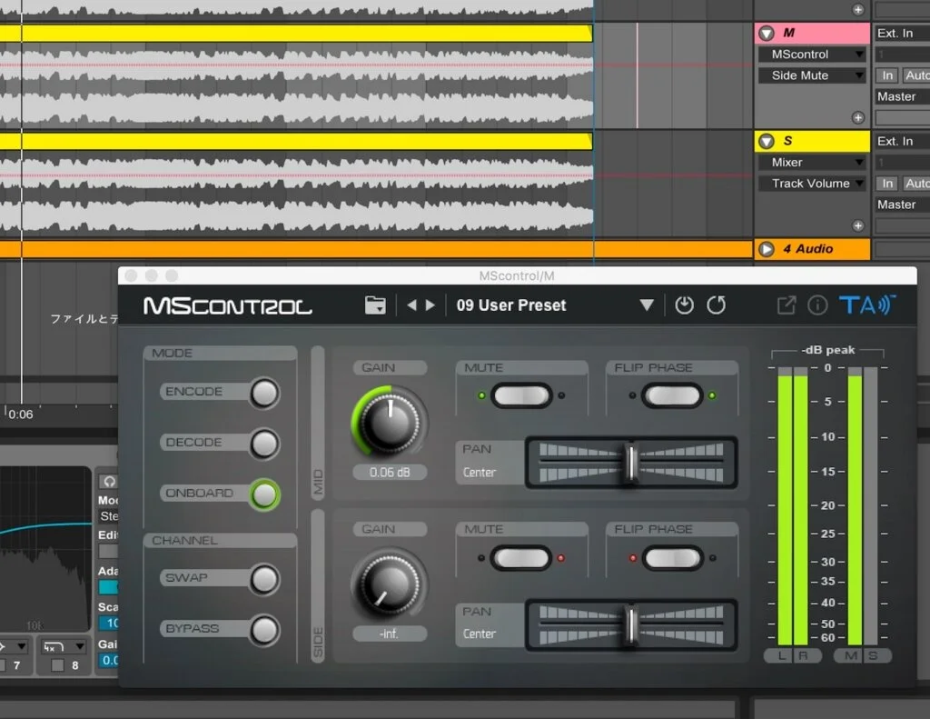
Task: Select the 4 Audio track title
Action: click(x=812, y=249)
